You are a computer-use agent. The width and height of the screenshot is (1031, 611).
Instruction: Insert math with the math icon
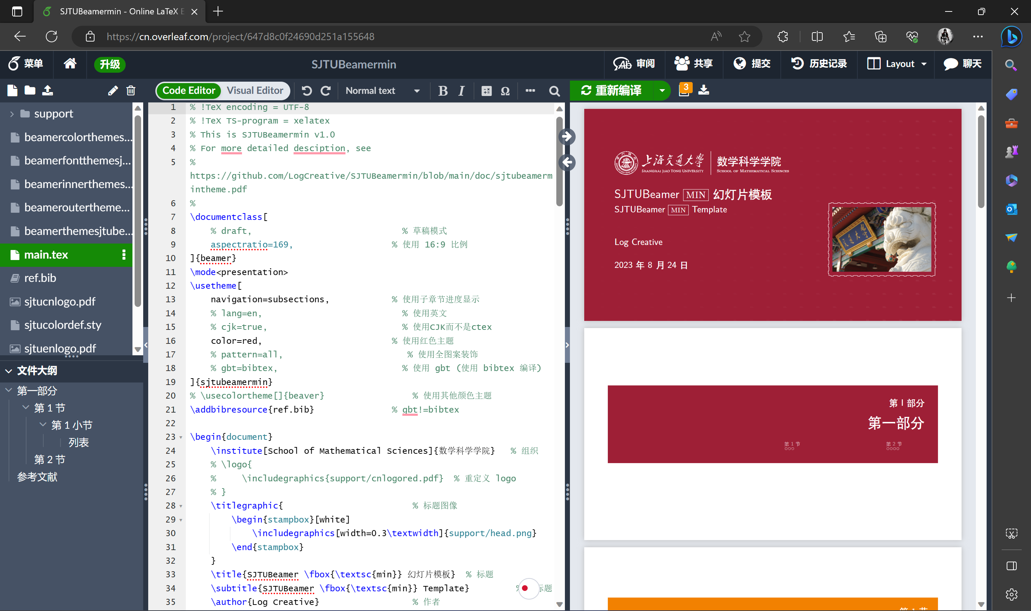point(486,91)
